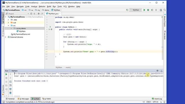Collapse the MyTerminalDemo root node
The height and width of the screenshot is (104, 185).
pos(6,17)
